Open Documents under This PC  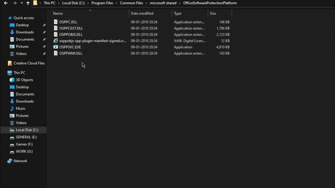[x=25, y=94]
